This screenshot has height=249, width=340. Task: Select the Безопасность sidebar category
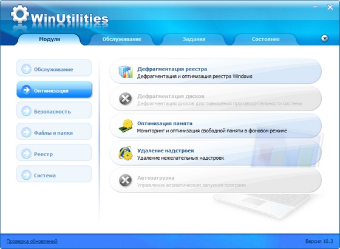(54, 110)
